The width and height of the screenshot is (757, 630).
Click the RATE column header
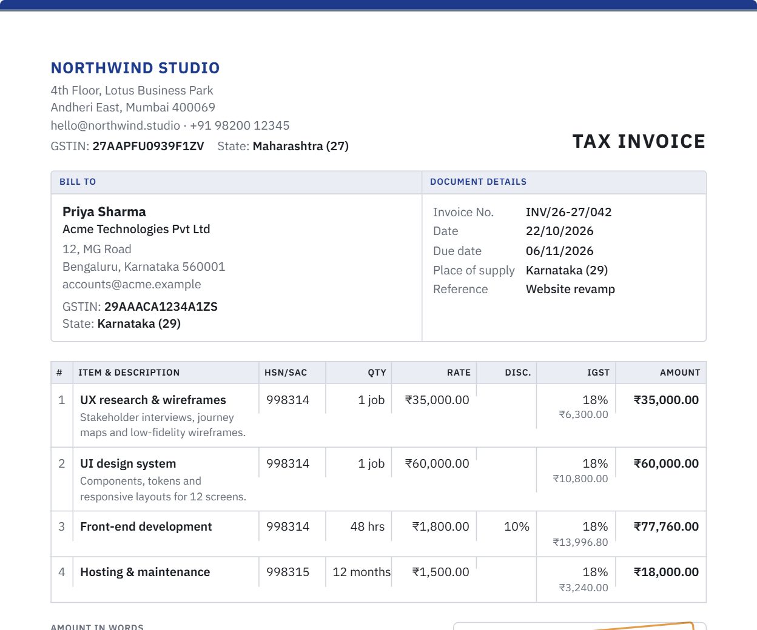point(459,373)
